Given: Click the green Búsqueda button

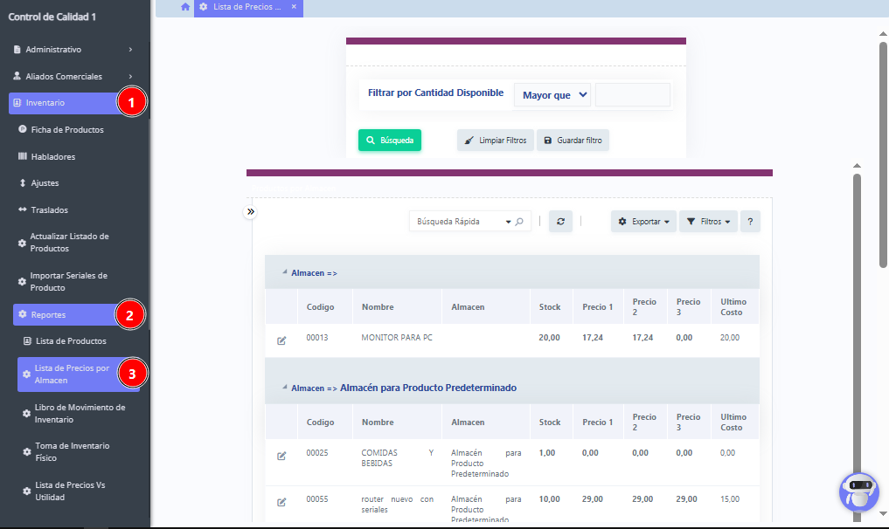Looking at the screenshot, I should [x=390, y=140].
